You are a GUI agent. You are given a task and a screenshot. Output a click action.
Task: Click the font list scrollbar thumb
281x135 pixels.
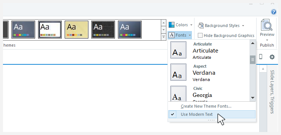(253, 60)
